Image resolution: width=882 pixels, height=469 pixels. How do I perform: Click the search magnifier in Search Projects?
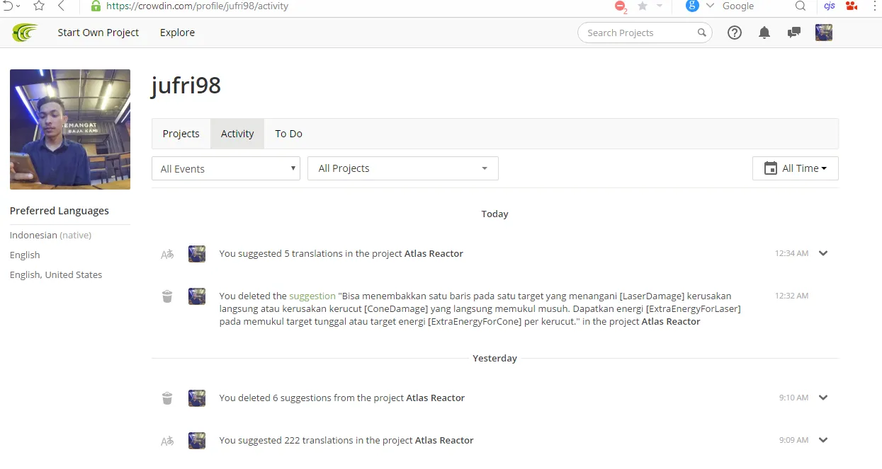tap(701, 33)
